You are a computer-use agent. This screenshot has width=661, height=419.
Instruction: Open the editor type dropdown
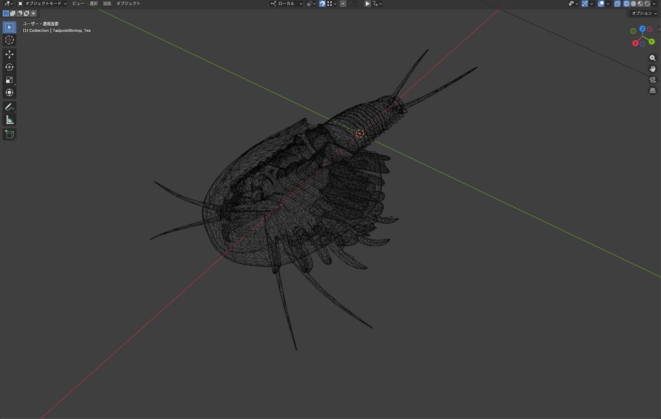click(8, 3)
